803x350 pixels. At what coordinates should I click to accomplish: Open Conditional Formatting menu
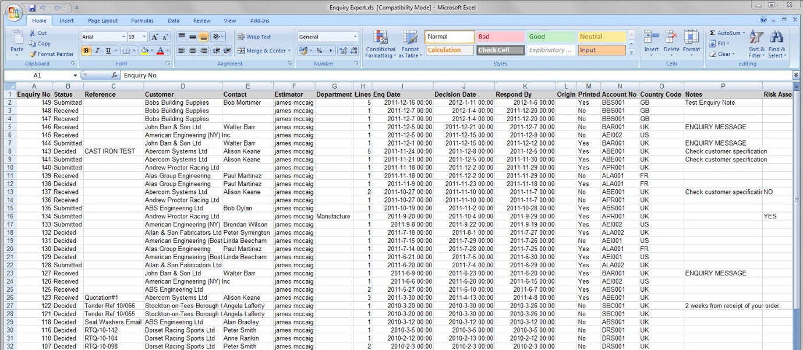[380, 44]
